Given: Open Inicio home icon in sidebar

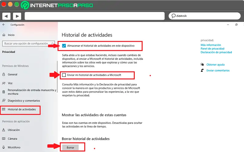Looking at the screenshot, I should (4, 35).
